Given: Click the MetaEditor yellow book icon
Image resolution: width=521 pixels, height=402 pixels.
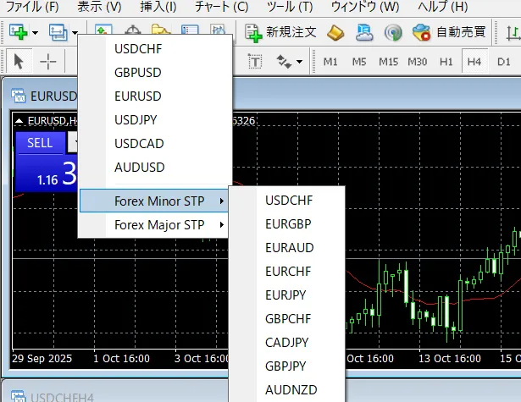Looking at the screenshot, I should (x=335, y=32).
